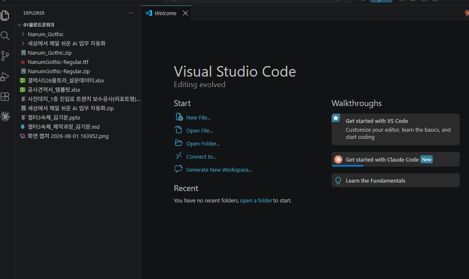469x279 pixels.
Task: Select the Welcome tab
Action: click(x=166, y=13)
